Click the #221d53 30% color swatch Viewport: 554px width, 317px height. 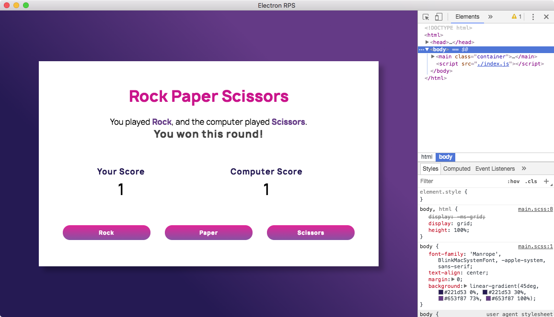coord(485,292)
